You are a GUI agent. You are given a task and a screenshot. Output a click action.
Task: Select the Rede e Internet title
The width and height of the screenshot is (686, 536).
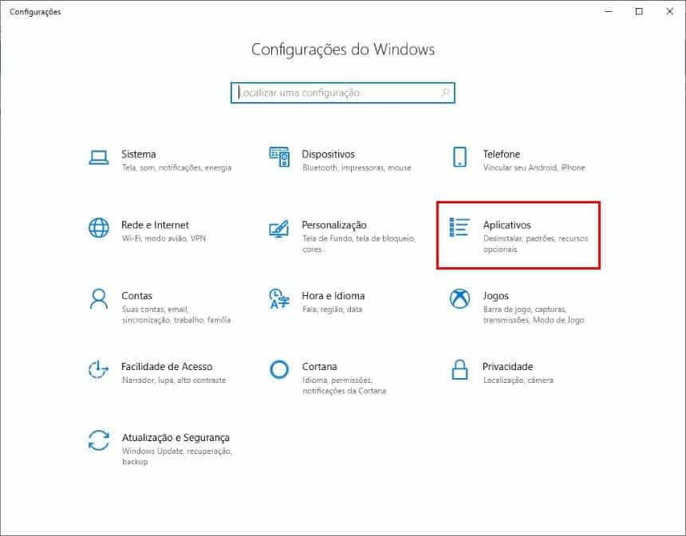(x=155, y=225)
